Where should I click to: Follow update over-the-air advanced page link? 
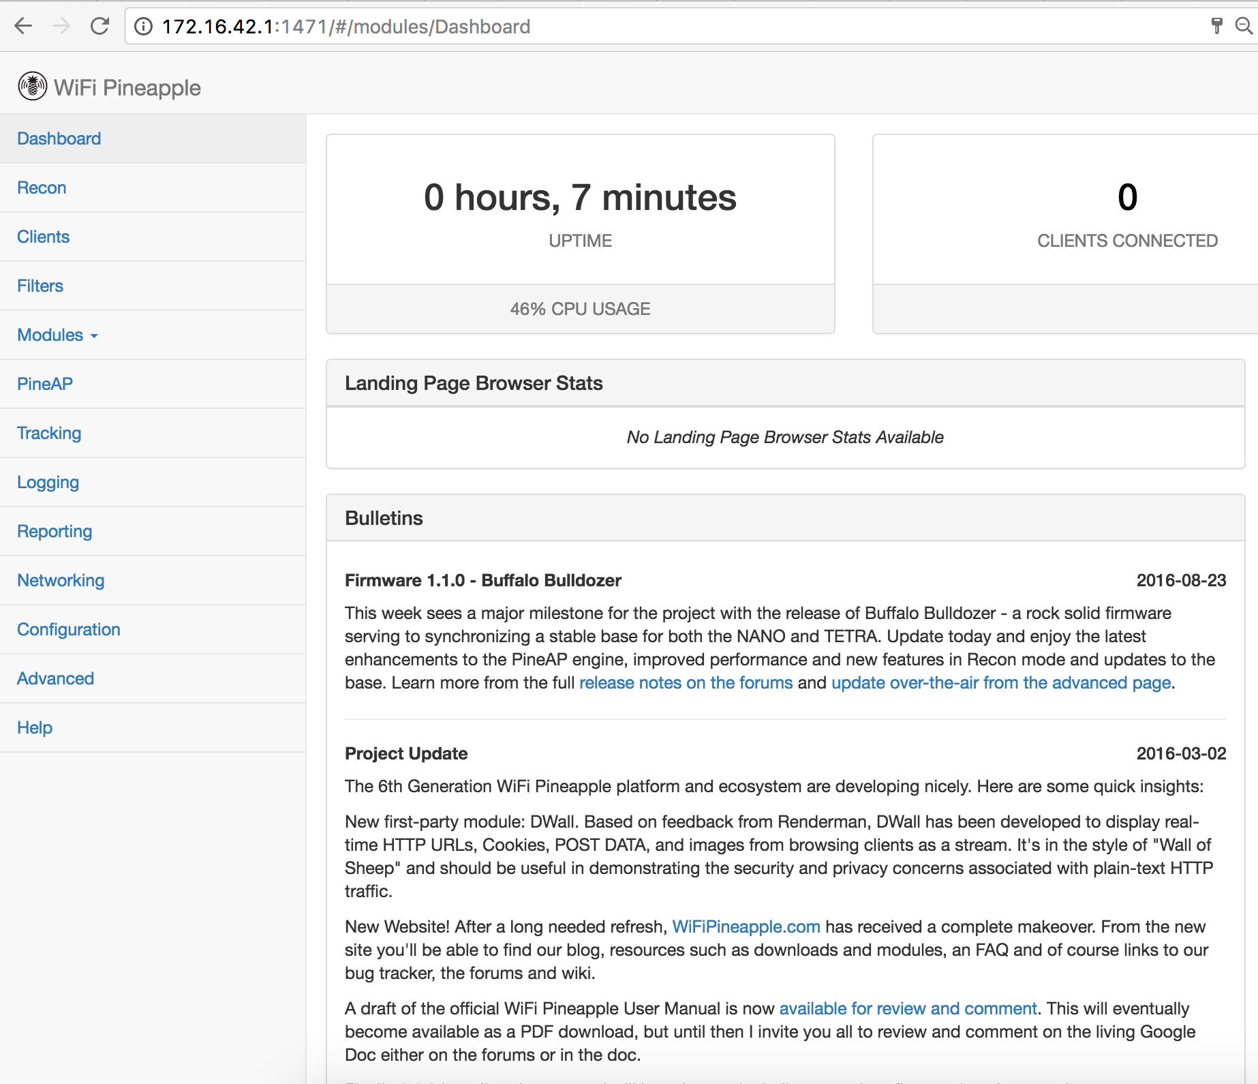[x=1002, y=682]
